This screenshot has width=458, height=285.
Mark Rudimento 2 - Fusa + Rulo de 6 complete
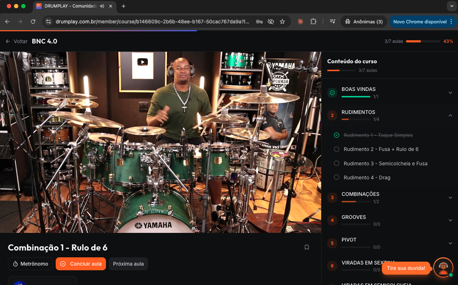(337, 149)
